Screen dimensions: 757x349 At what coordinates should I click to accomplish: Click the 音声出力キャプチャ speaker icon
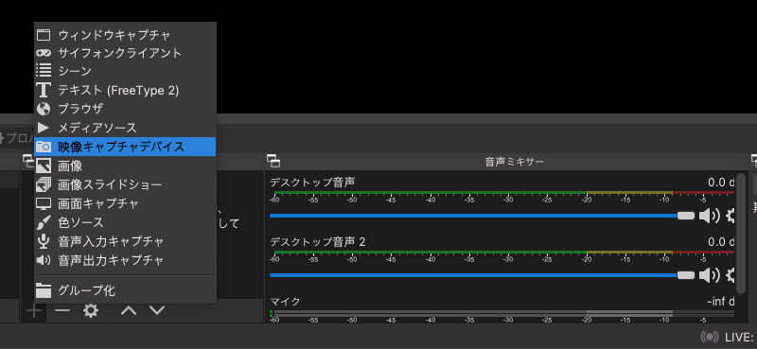[44, 260]
